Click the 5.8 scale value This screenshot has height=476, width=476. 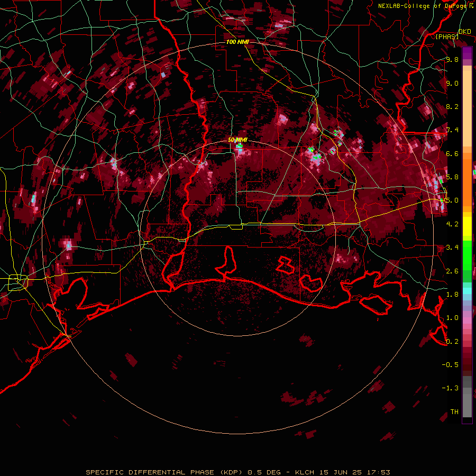tap(452, 177)
